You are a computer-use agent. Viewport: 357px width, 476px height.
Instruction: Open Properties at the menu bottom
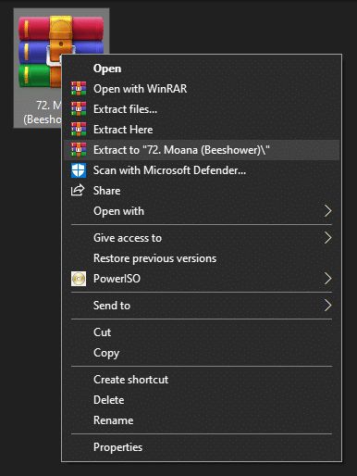(117, 447)
